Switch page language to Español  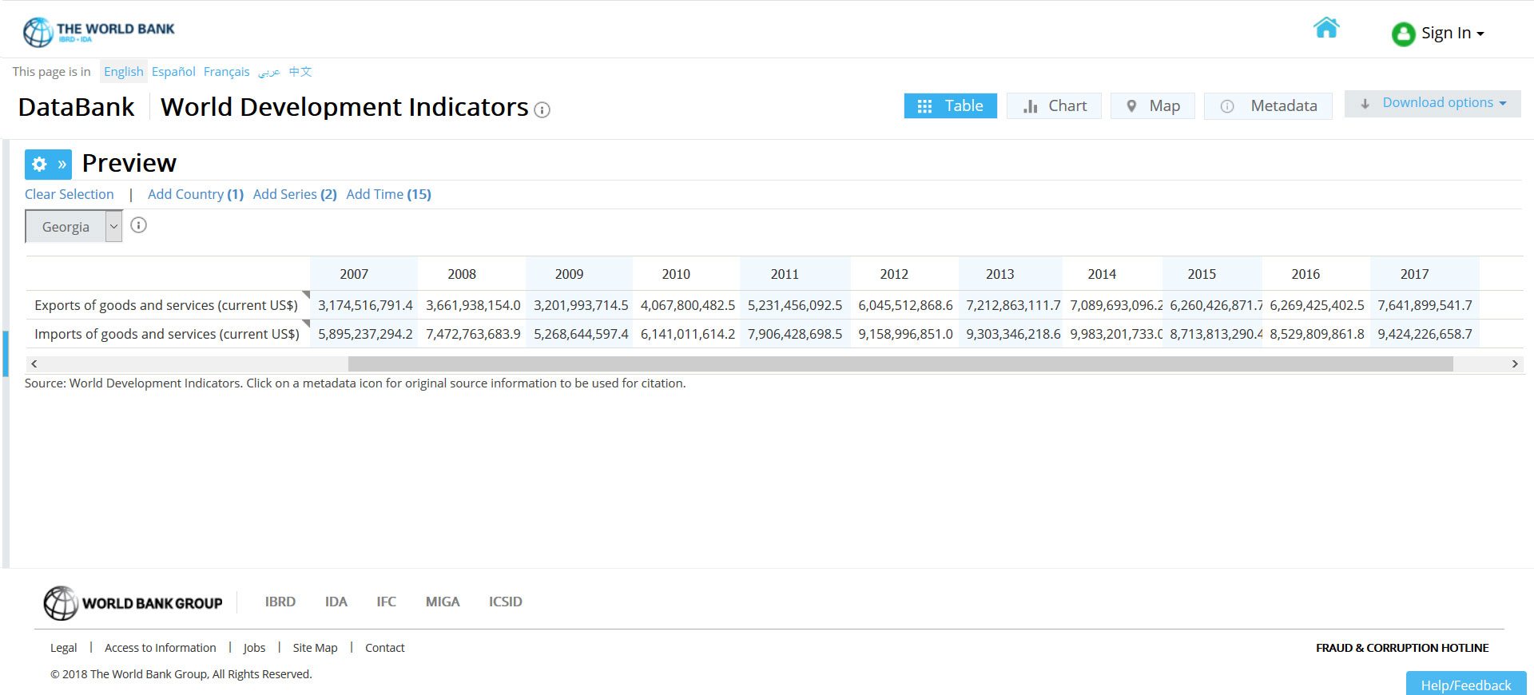(x=173, y=72)
